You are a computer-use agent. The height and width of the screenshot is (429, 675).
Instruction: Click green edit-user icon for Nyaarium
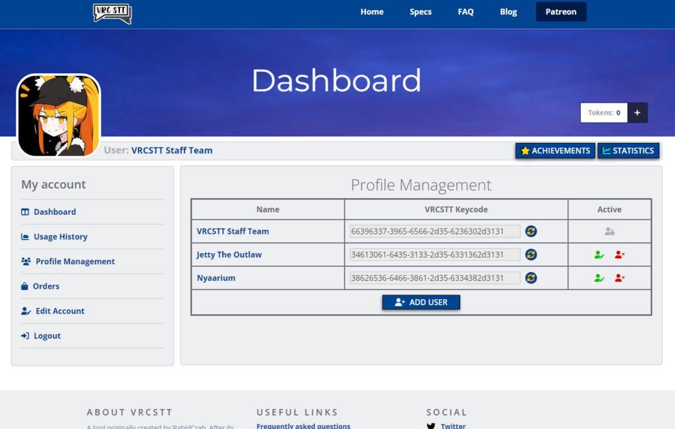(x=599, y=278)
